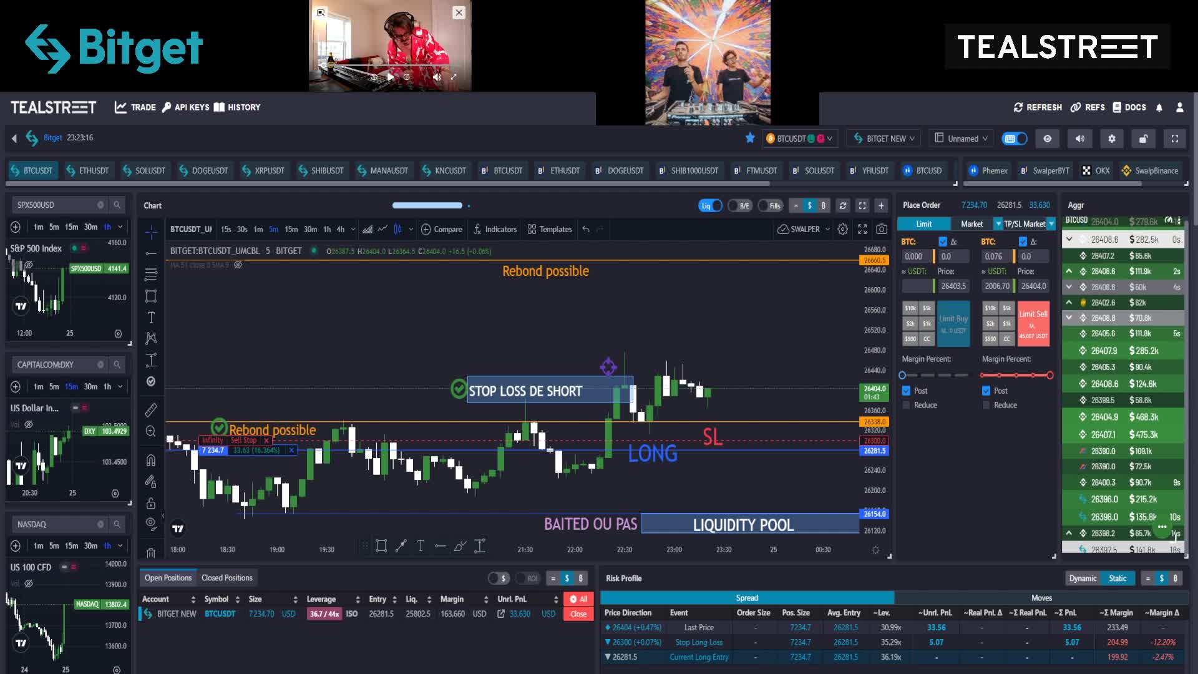Click chart fullscreen mode icon

(x=862, y=229)
